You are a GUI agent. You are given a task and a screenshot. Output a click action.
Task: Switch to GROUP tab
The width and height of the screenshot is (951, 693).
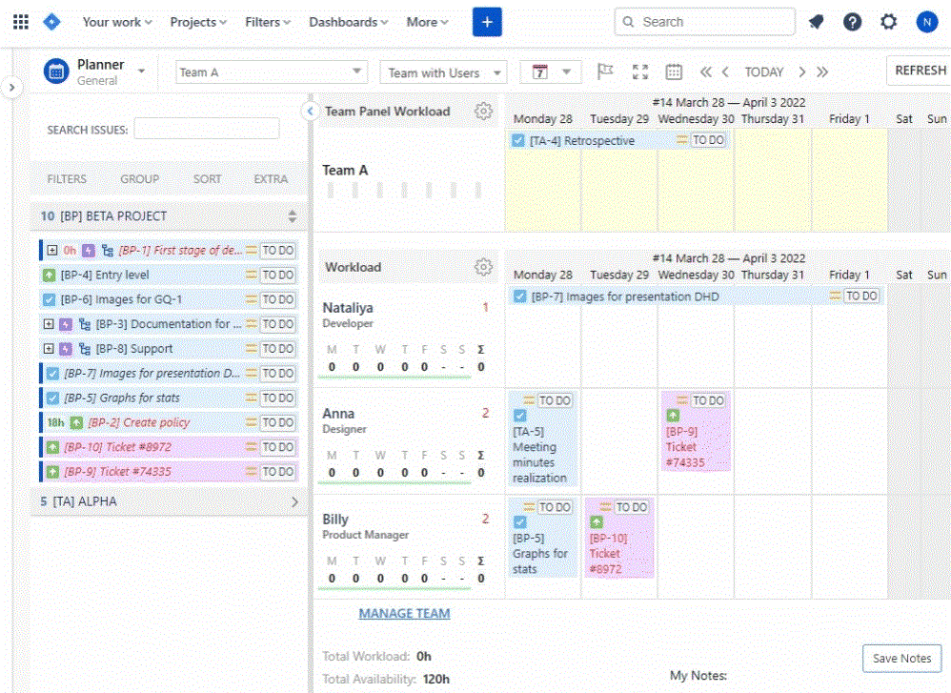tap(139, 179)
